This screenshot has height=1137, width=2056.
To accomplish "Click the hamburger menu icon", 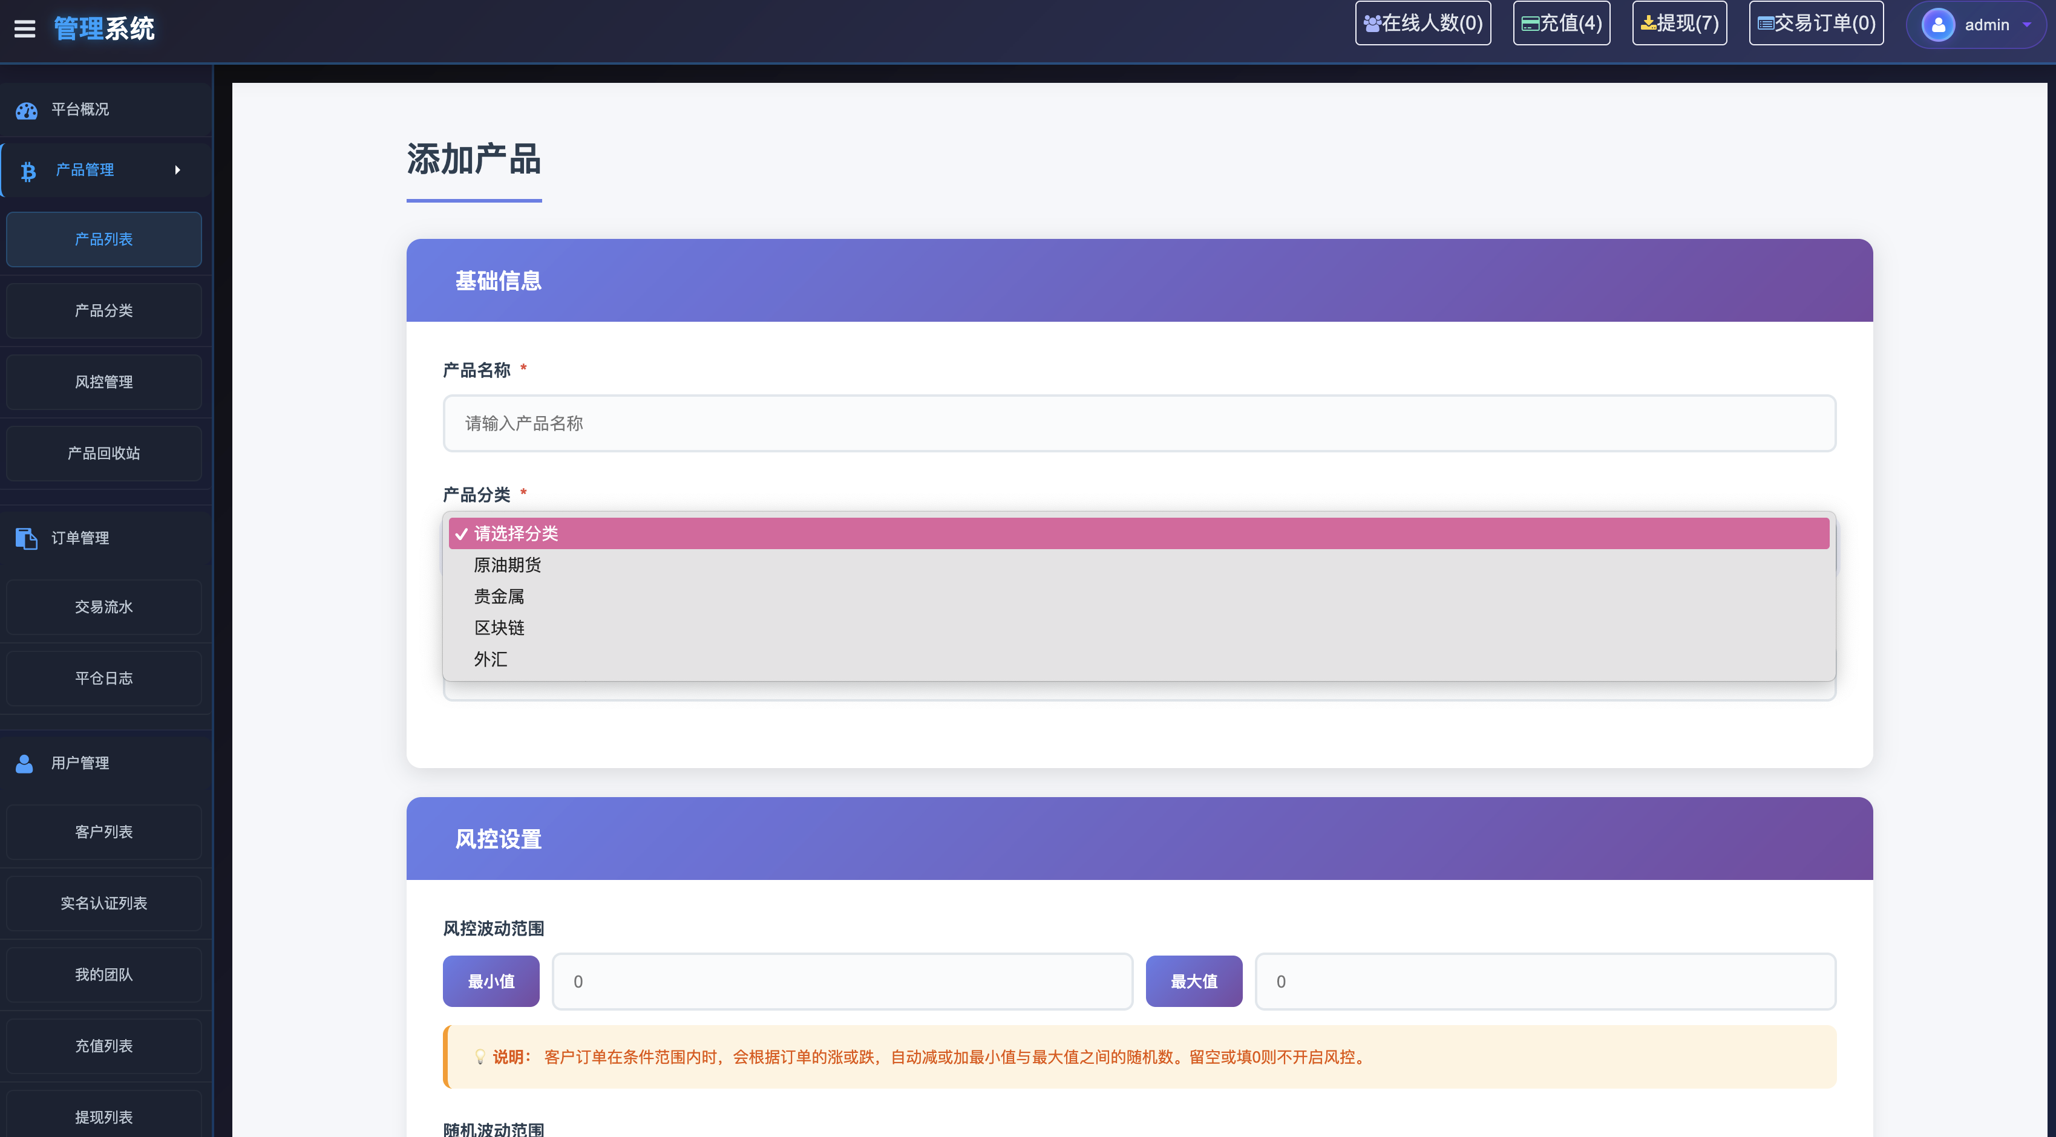I will coord(25,28).
